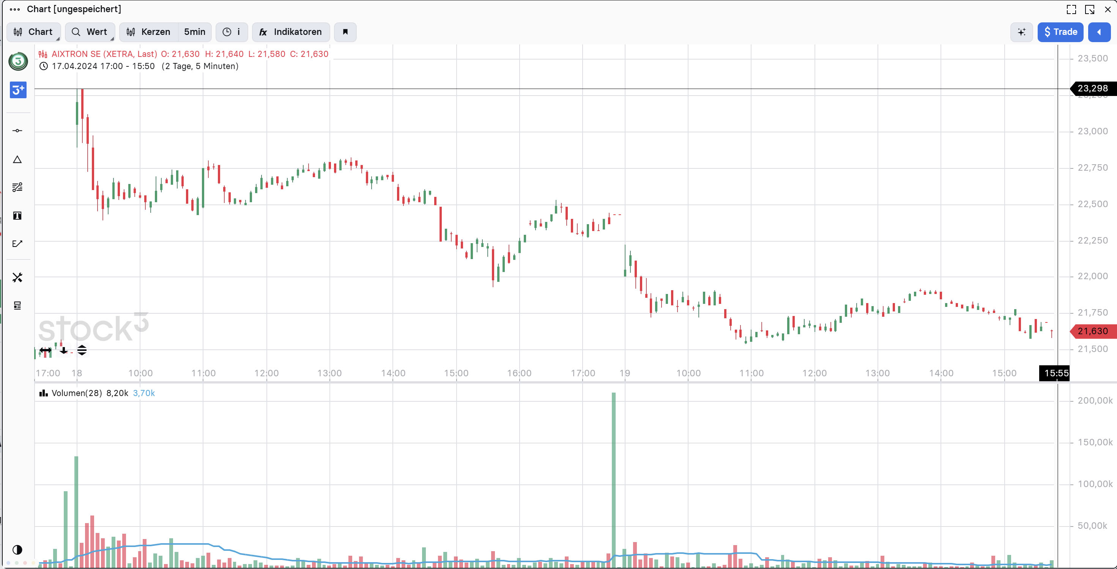Toggle dark/light contrast mode icon
1117x569 pixels.
coord(17,550)
